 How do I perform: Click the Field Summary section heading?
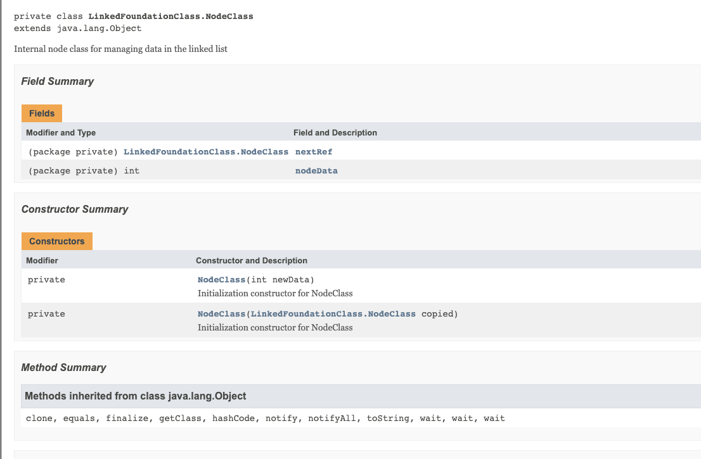(57, 81)
